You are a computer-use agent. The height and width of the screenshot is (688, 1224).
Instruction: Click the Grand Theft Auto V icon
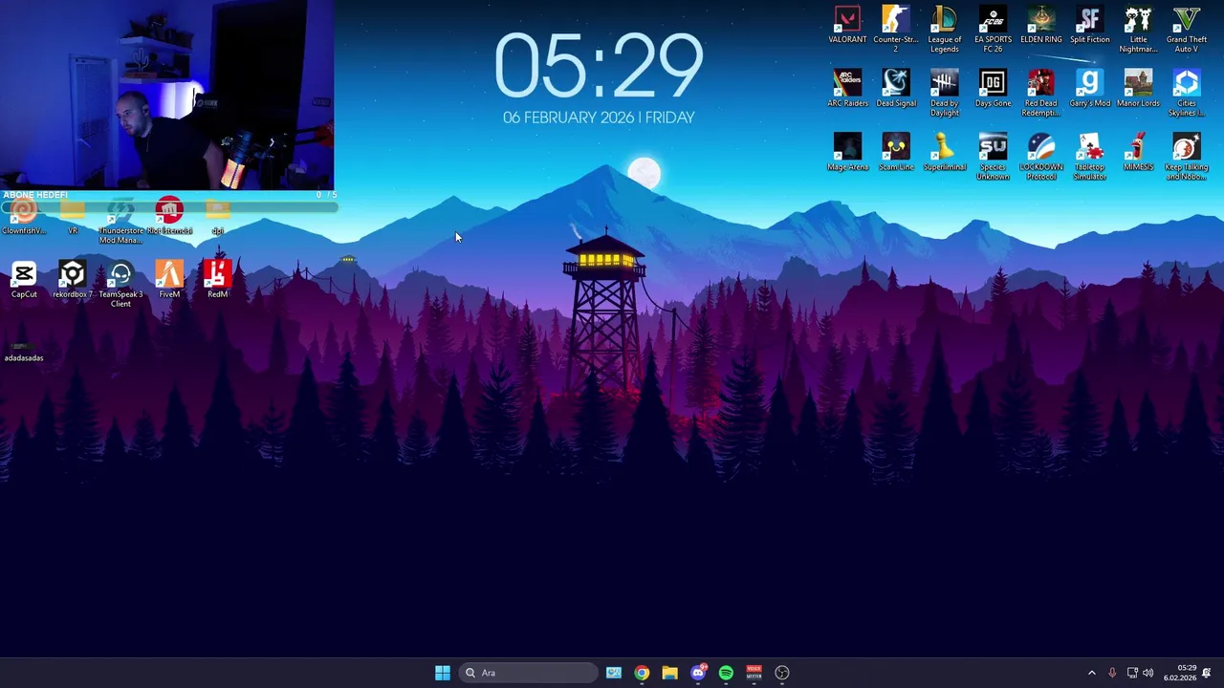coord(1187,30)
